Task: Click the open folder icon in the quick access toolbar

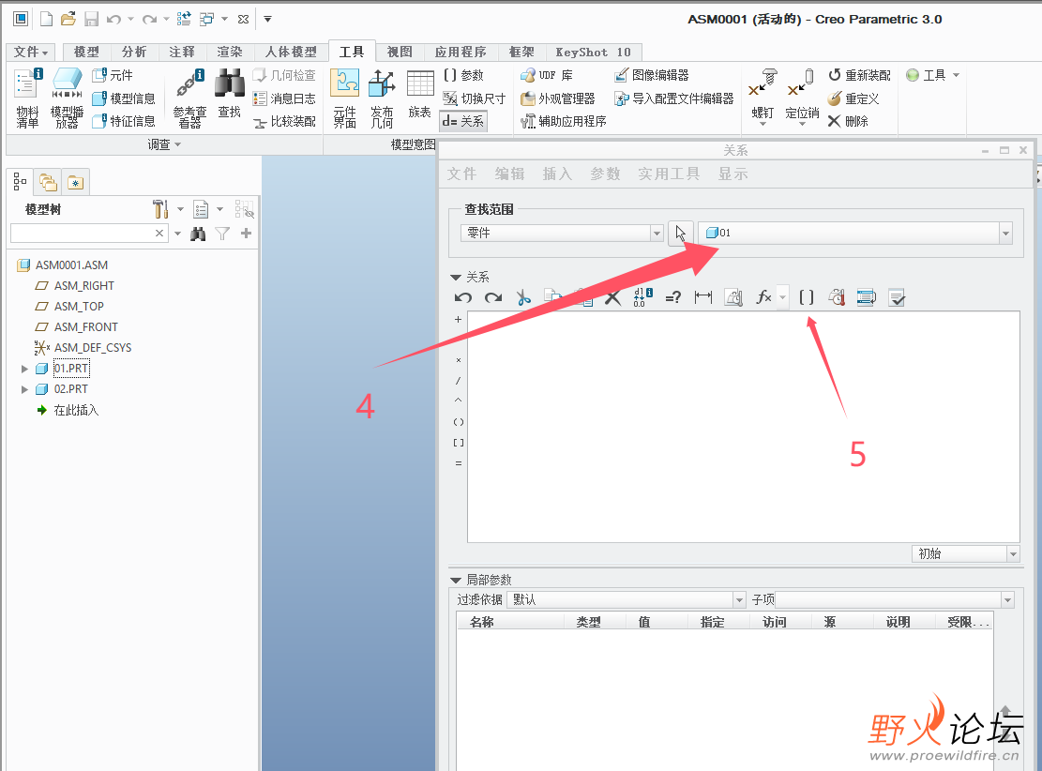Action: click(68, 20)
